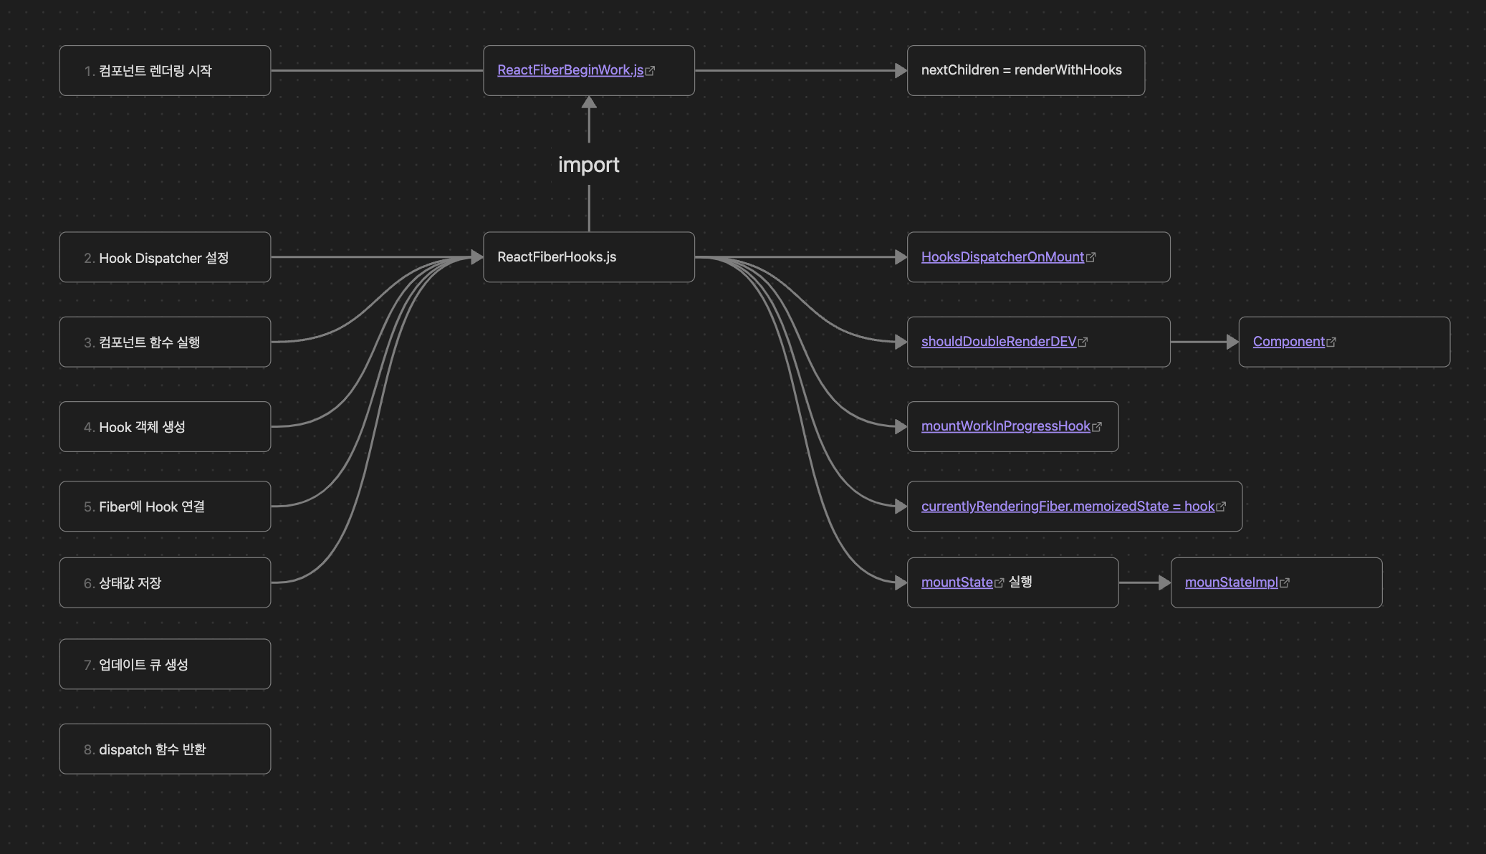This screenshot has height=854, width=1486.
Task: Select the '2. Hook Dispatcher 설정' node
Action: pyautogui.click(x=165, y=257)
